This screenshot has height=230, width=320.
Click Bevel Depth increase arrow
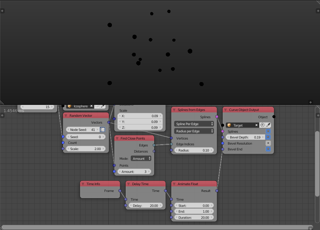click(263, 137)
